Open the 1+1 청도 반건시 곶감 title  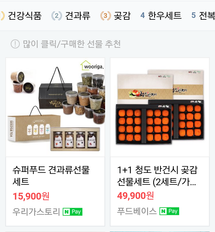point(157,175)
